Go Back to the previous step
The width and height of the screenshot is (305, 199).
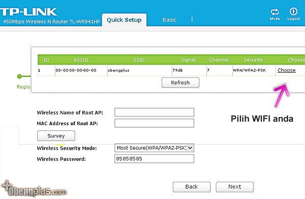[x=192, y=187]
